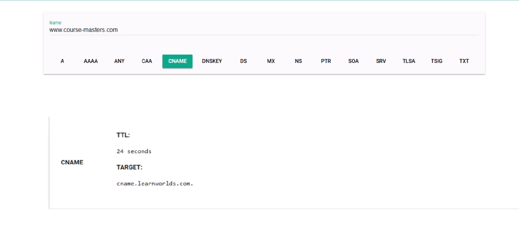The height and width of the screenshot is (242, 519).
Task: Select the DNSKEY record type
Action: (x=212, y=61)
